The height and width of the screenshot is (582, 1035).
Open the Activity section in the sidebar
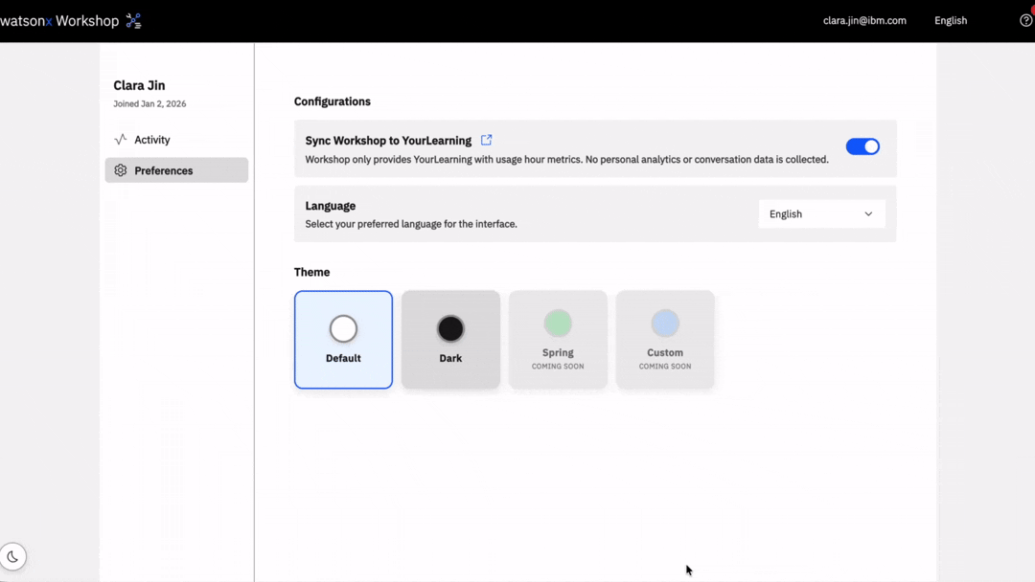click(x=176, y=140)
